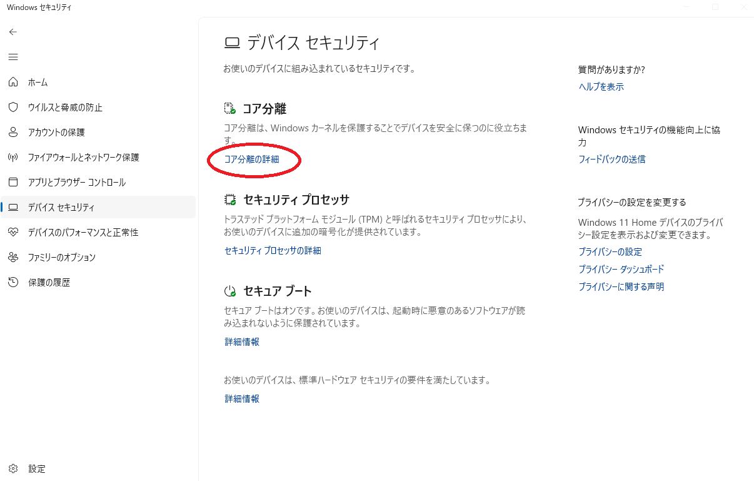754x481 pixels.
Task: Open ファミリーのオプション section
Action: 66,257
